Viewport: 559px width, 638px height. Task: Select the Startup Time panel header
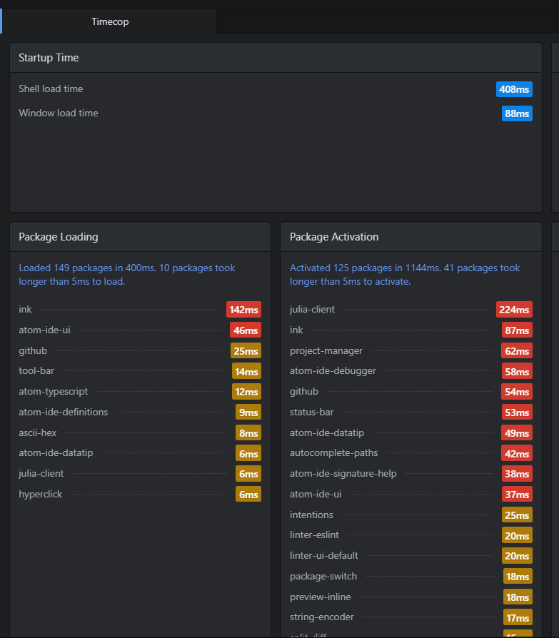49,58
